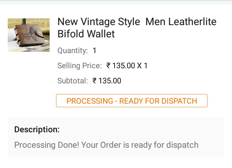Tap the rupee symbol beside Subtotal
232x168 pixels.
[94, 81]
